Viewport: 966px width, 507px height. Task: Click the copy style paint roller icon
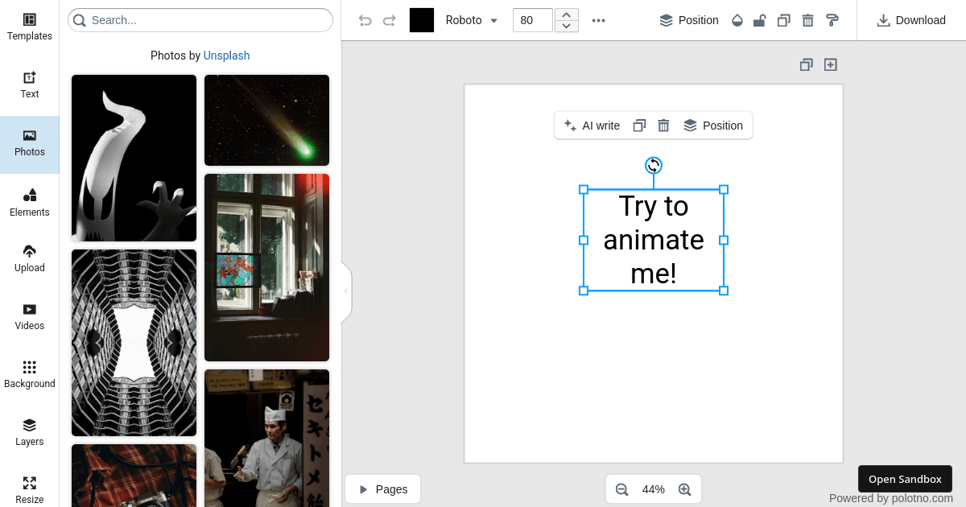click(832, 20)
